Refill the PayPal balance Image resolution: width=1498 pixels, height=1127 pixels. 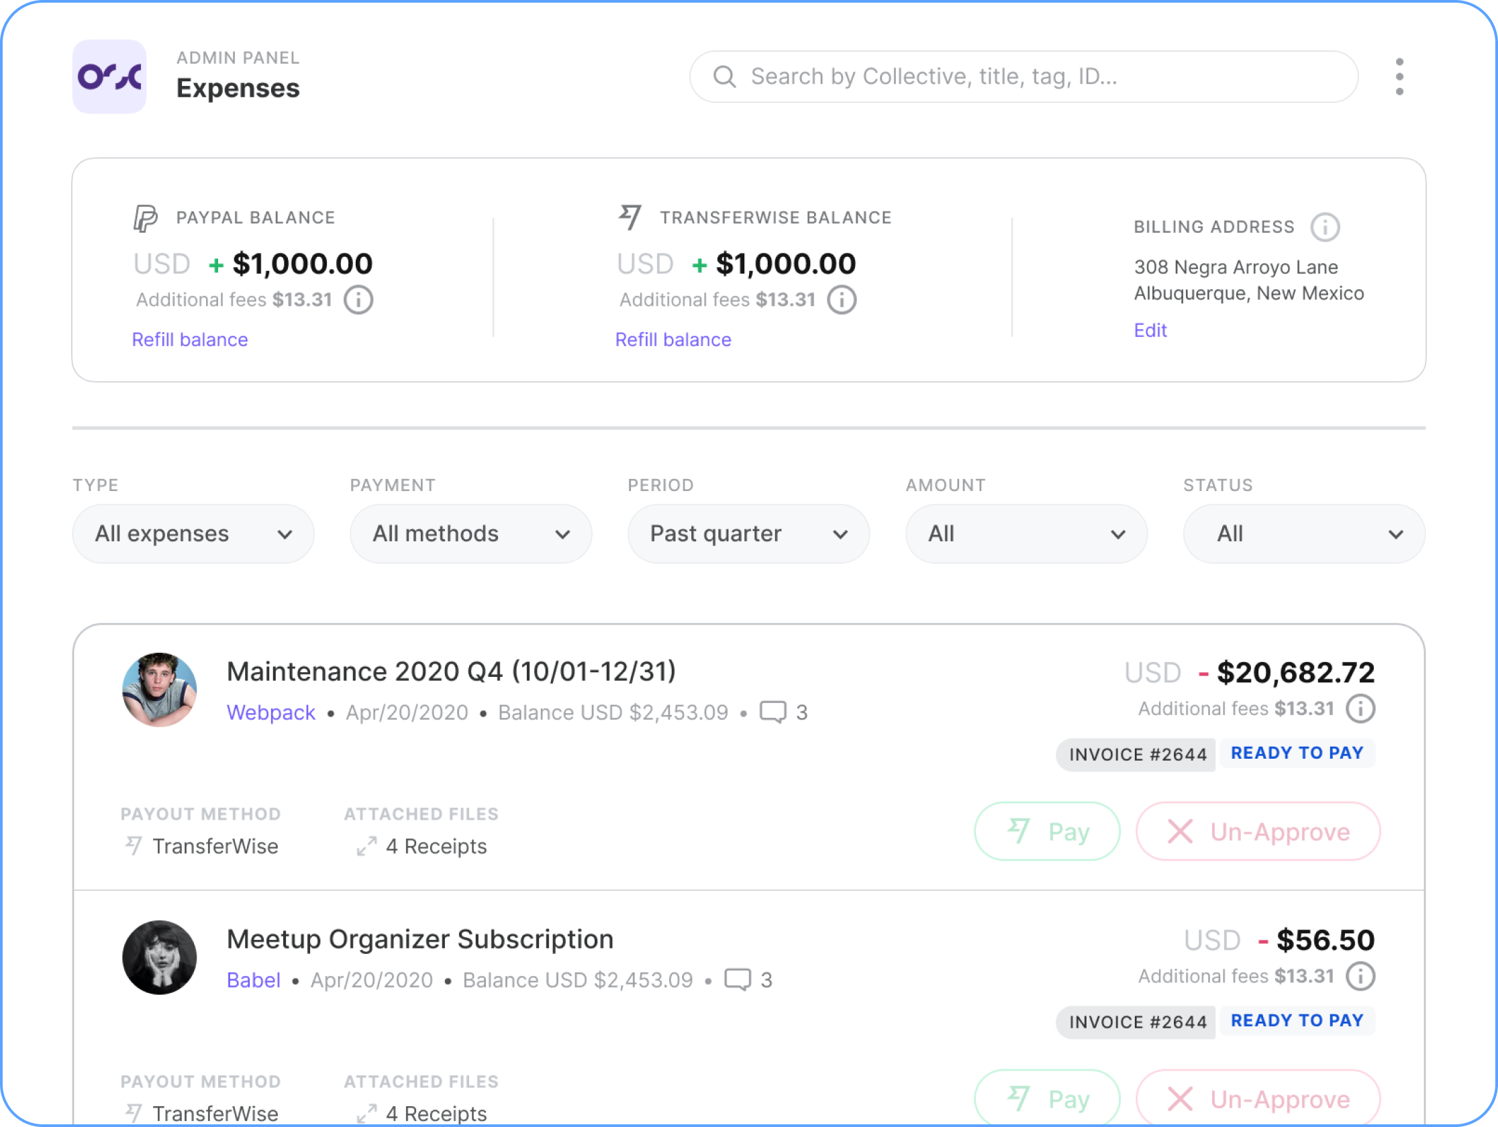pos(190,339)
